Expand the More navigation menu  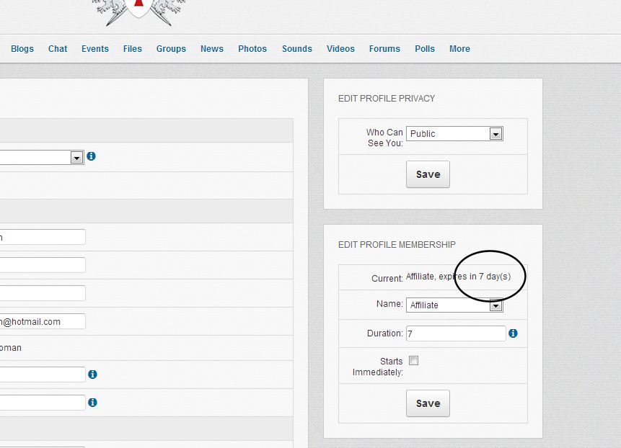click(460, 49)
